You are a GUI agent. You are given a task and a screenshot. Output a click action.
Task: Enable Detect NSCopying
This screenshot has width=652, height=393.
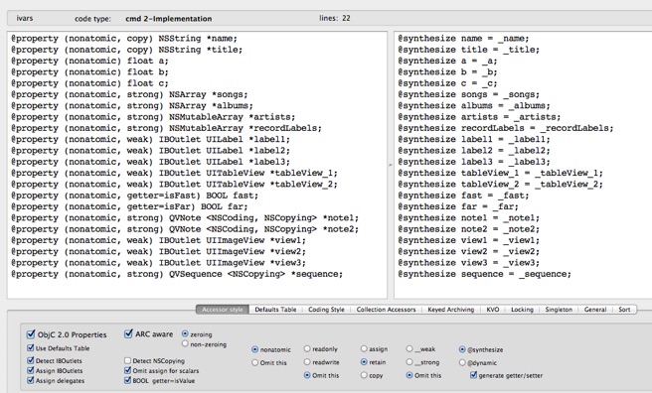click(127, 360)
